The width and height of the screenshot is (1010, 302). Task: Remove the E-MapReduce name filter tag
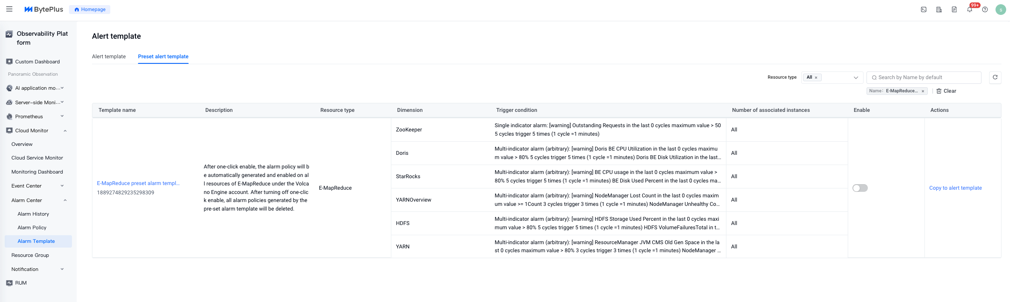923,91
